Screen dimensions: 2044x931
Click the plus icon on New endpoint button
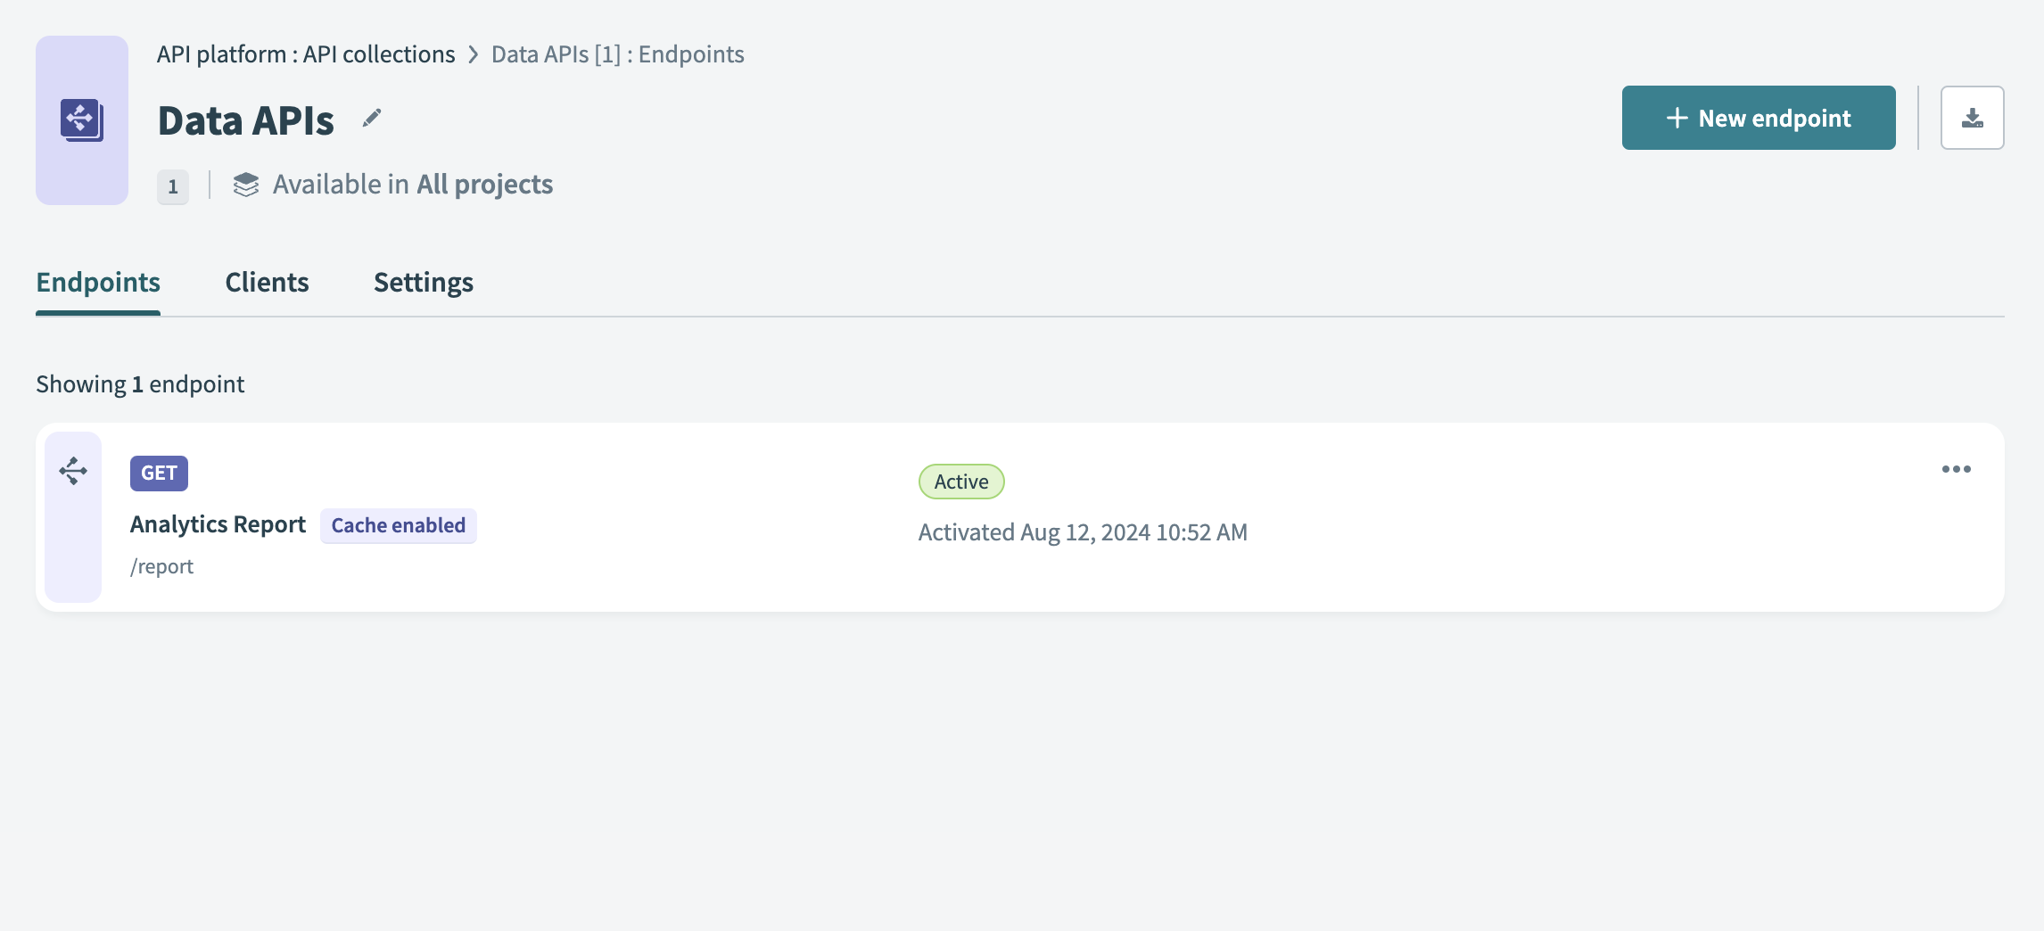point(1677,117)
